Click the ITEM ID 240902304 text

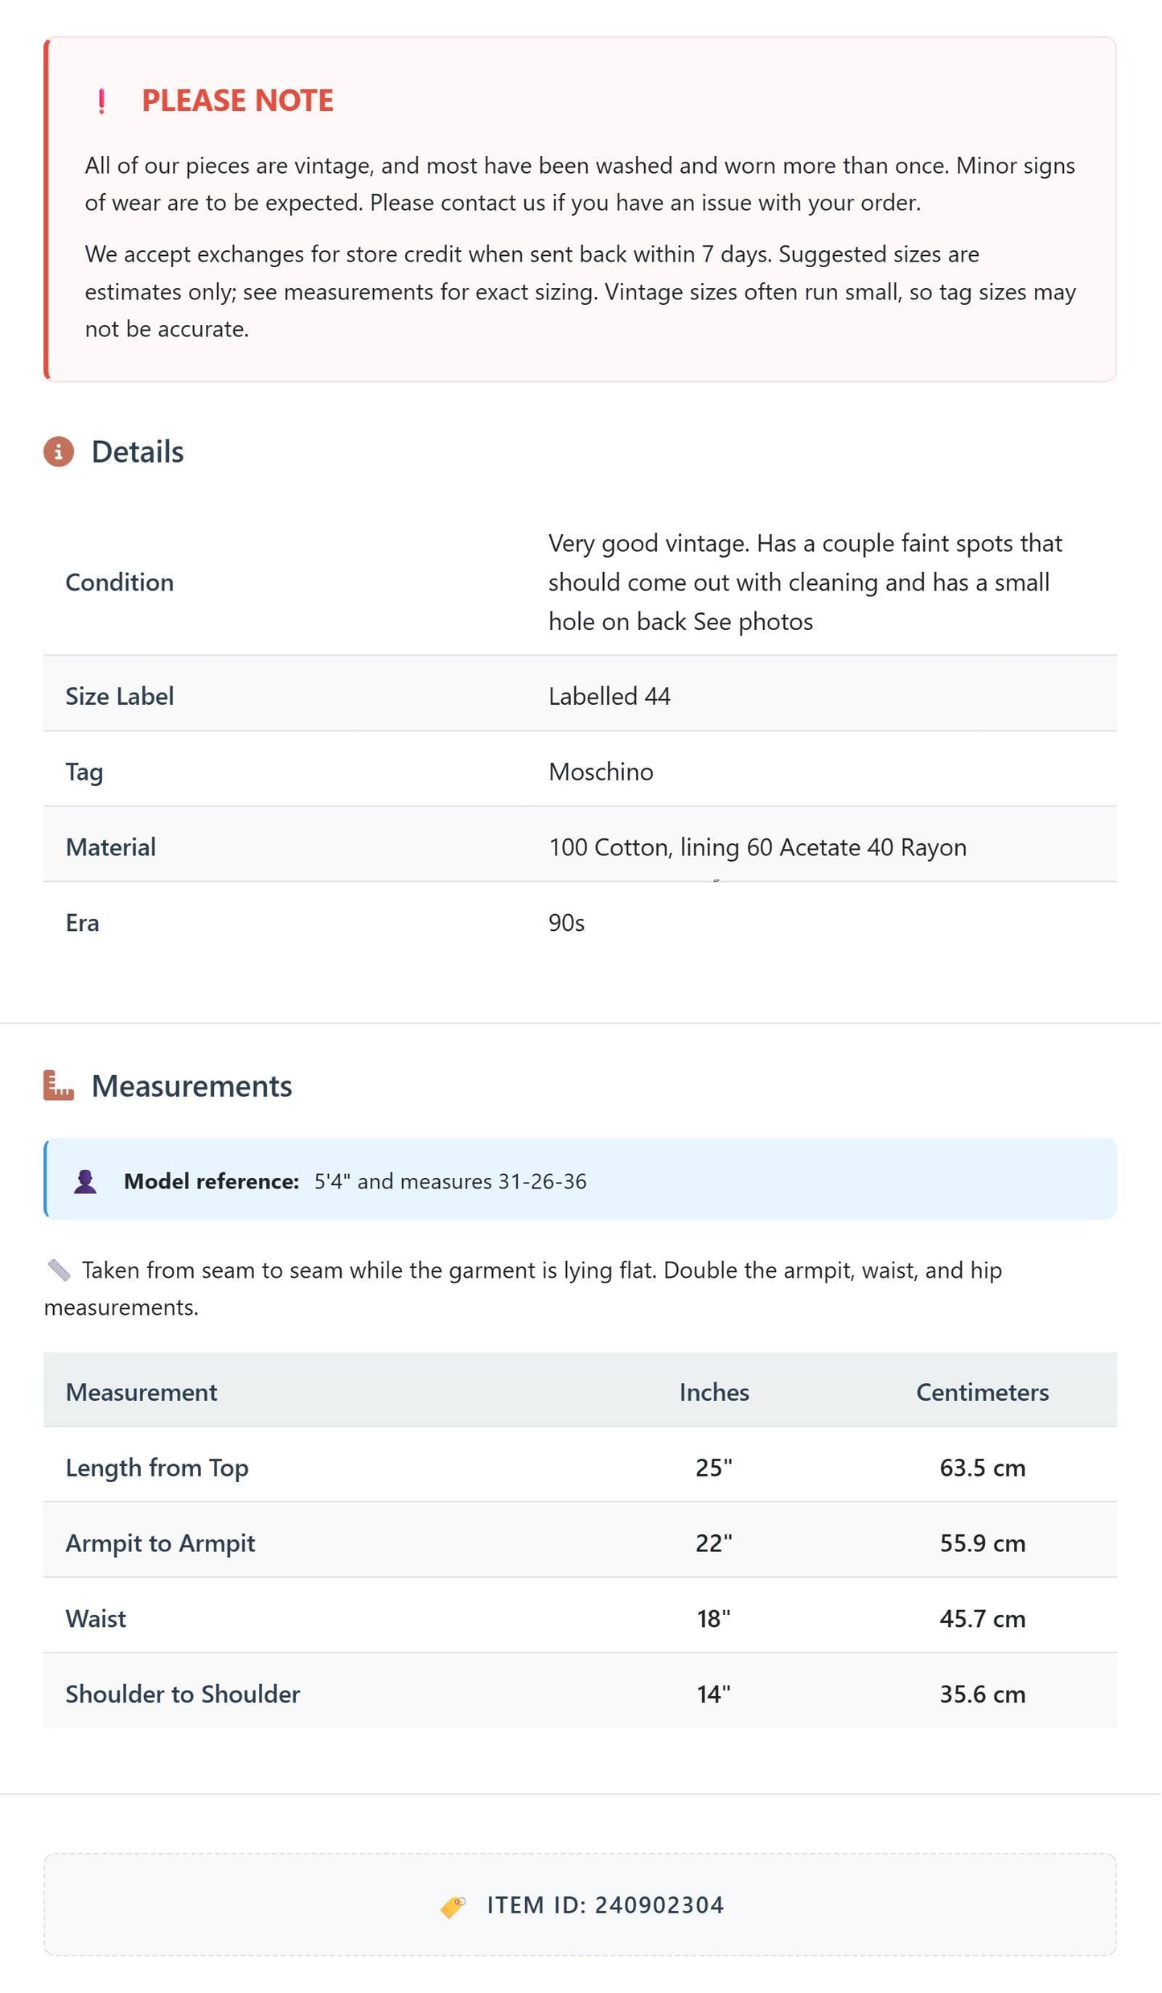(x=606, y=1905)
